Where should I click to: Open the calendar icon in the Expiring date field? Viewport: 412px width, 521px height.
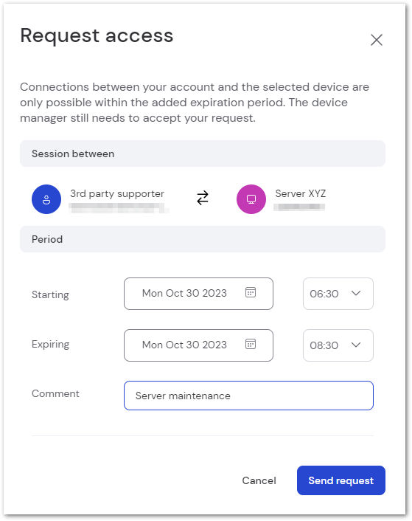pos(251,344)
